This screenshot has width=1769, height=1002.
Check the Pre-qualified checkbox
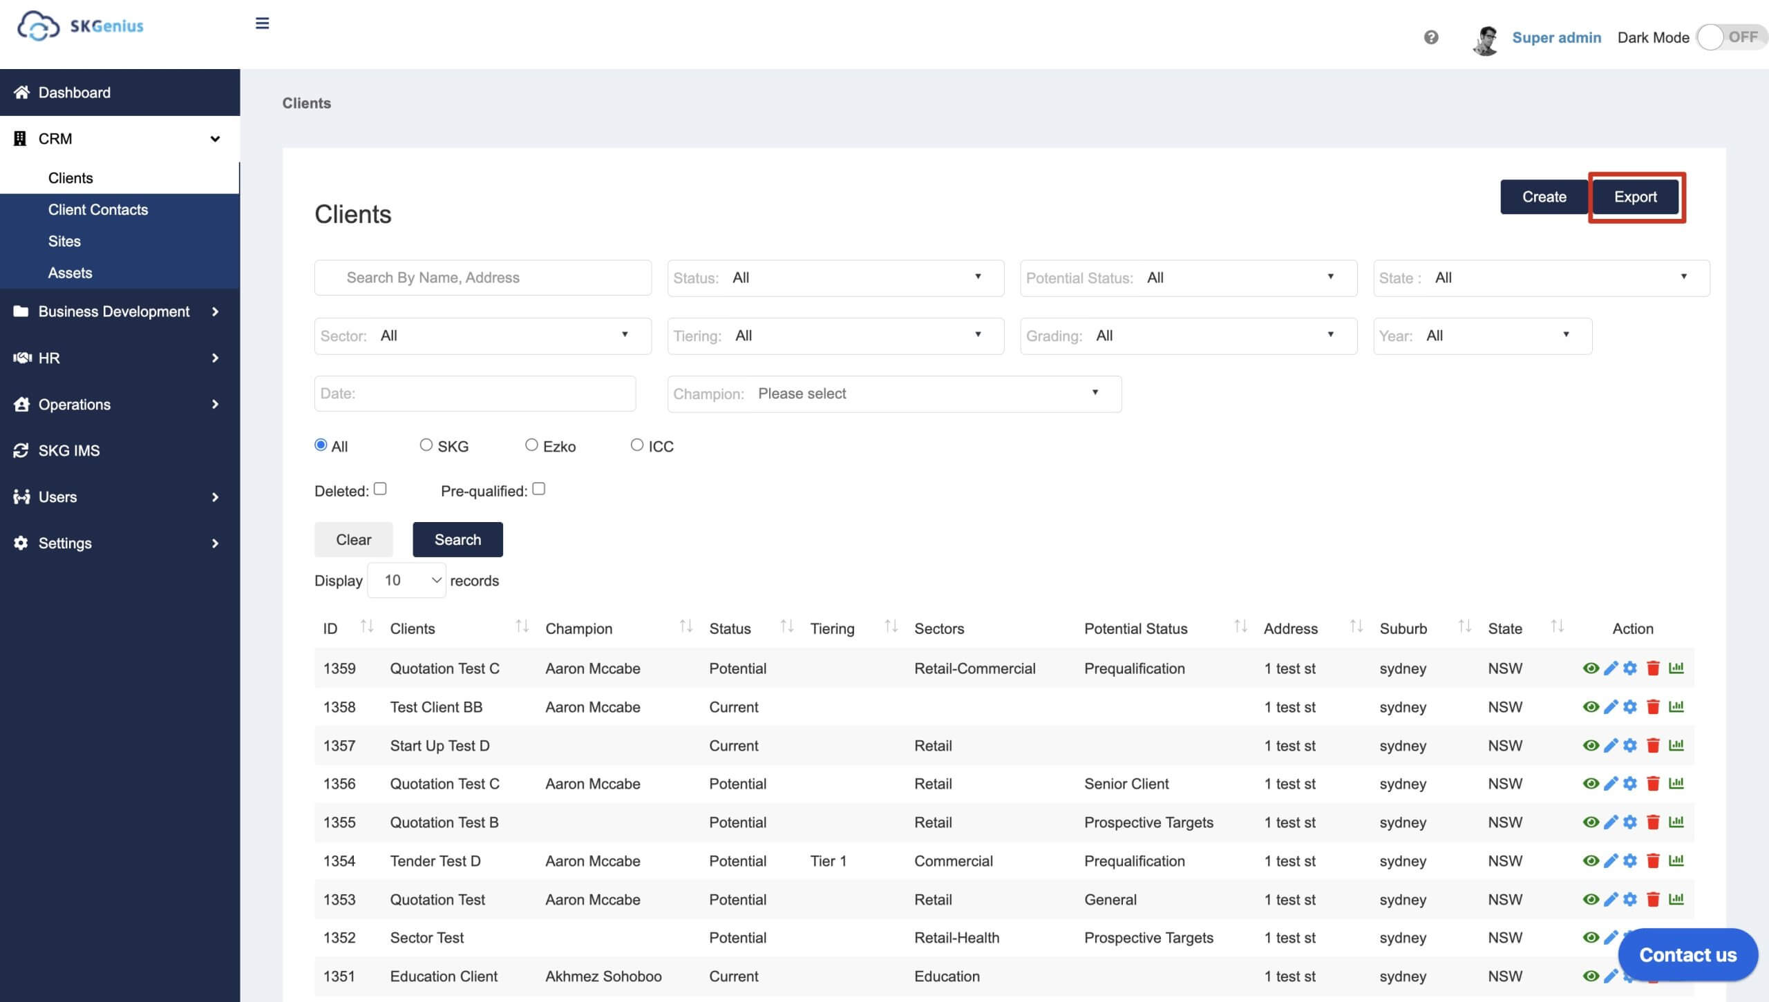pyautogui.click(x=539, y=489)
